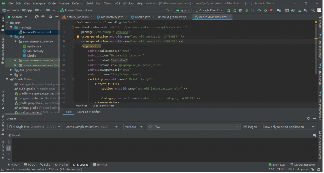
Task: Open the Verbose log level dropdown
Action: [134, 127]
